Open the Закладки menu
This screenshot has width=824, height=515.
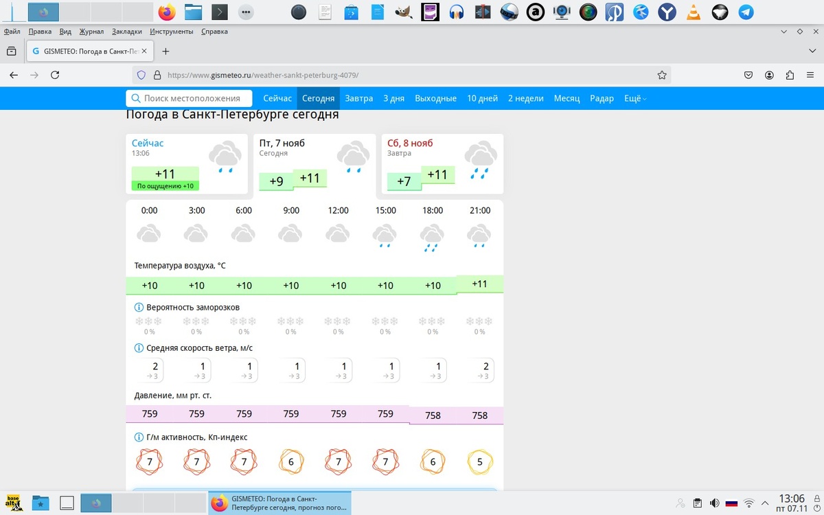pos(127,32)
